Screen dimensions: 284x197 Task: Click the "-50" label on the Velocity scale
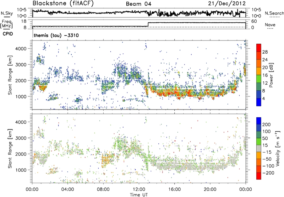[267, 159]
